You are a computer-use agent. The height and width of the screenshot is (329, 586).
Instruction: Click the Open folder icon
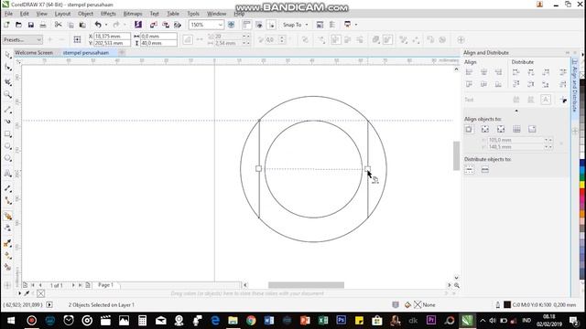tap(18, 25)
